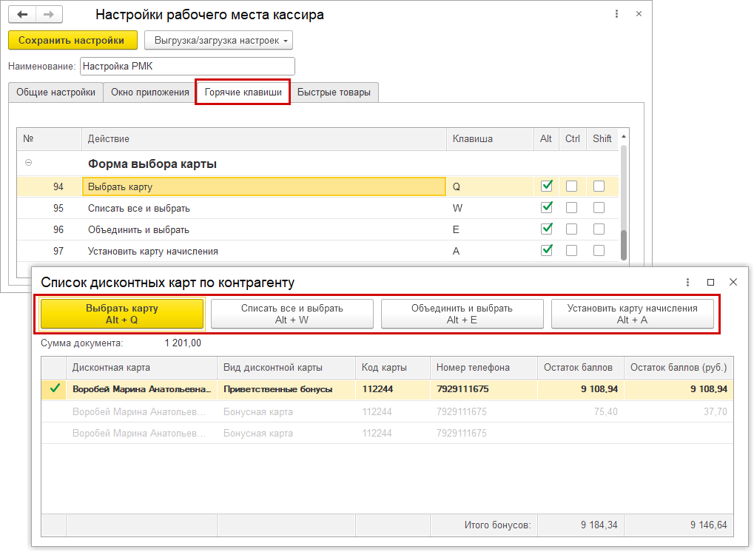Collapse the 'Форма выбора карты' group

coord(29,163)
